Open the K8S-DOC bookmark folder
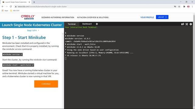This screenshot has width=195, height=109. point(15,11)
